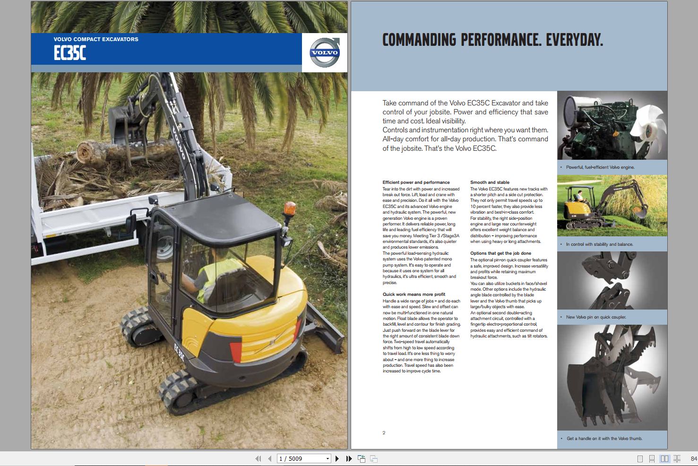
Task: Click the Volvo logo on the cover
Action: click(x=325, y=52)
